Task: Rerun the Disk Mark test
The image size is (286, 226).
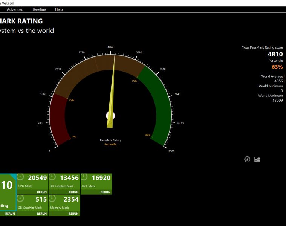Action: tap(106, 192)
